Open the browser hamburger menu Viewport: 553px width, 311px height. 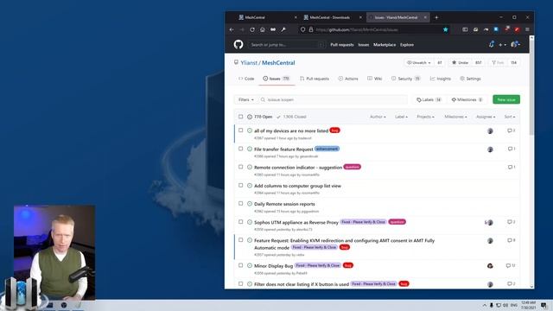[527, 29]
